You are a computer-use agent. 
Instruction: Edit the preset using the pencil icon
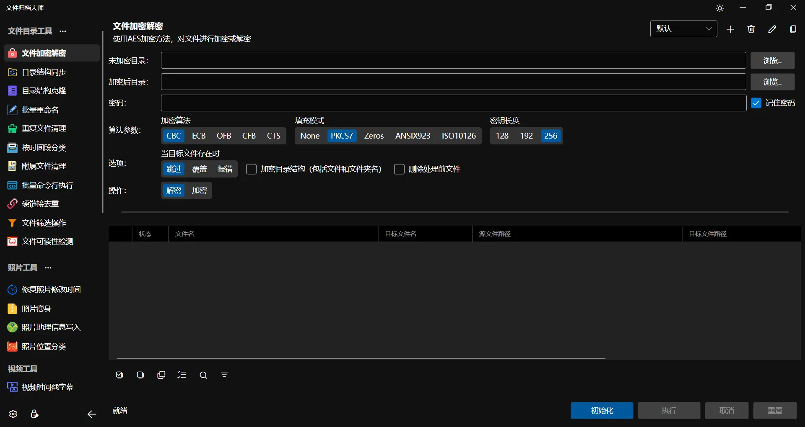point(773,29)
